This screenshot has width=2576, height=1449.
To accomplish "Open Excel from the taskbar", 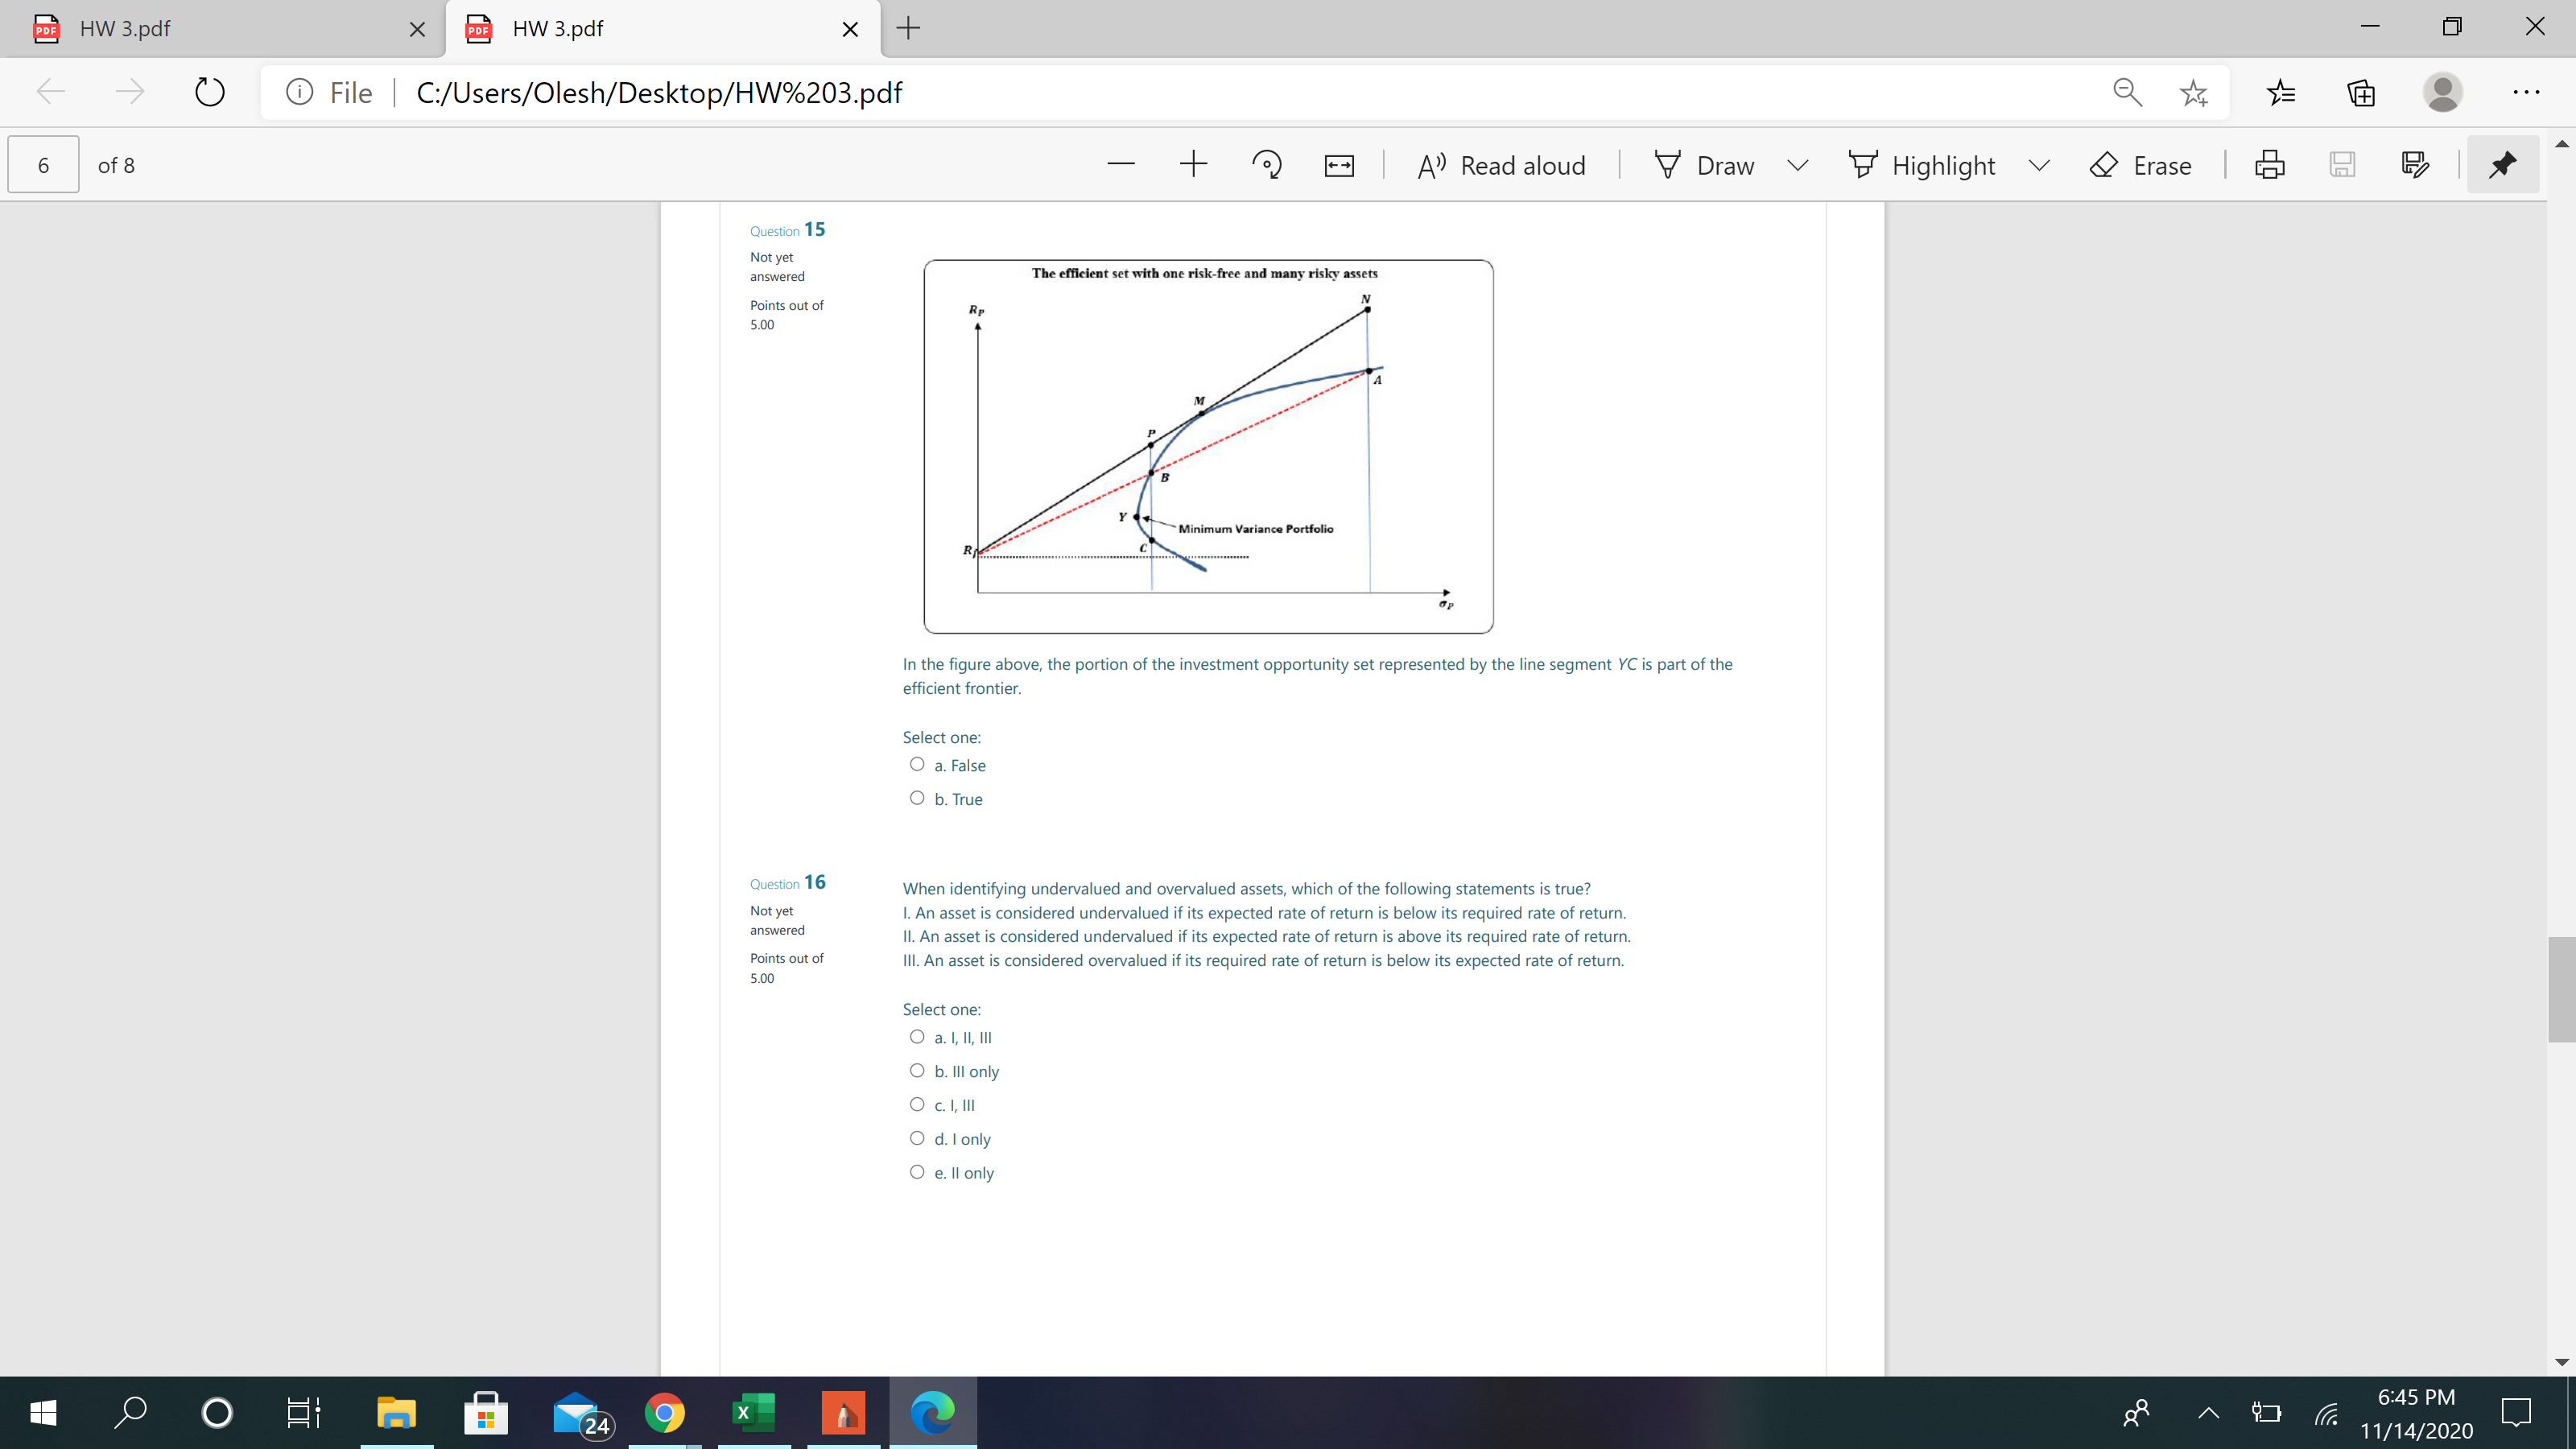I will 753,1412.
